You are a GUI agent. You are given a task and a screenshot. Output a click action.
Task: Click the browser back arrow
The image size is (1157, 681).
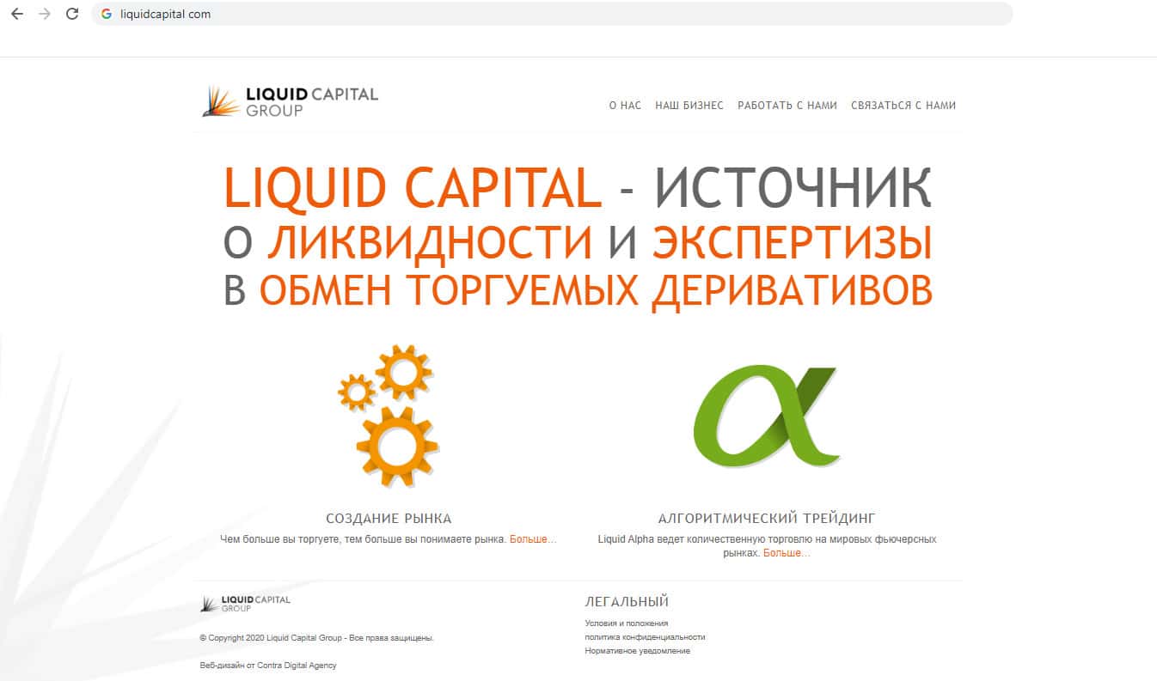17,14
